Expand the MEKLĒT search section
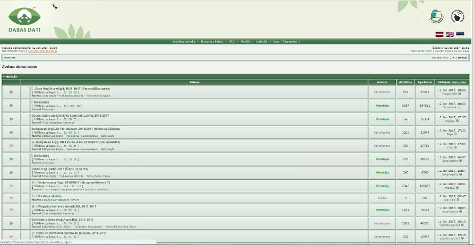This screenshot has height=245, width=474. pyautogui.click(x=11, y=76)
